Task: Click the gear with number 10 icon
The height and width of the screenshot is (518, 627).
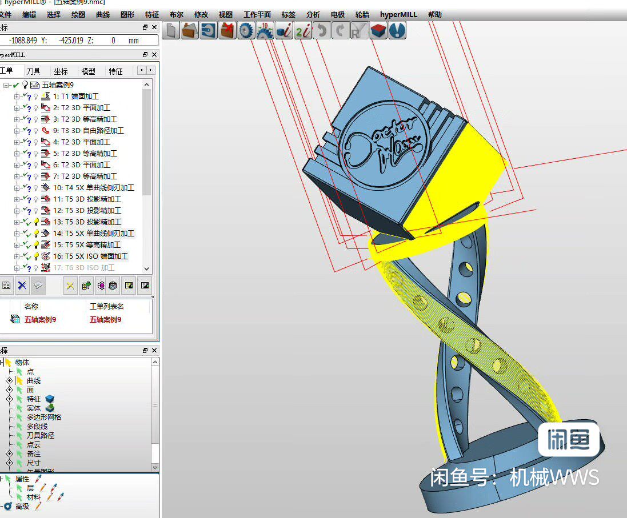Action: pos(265,31)
